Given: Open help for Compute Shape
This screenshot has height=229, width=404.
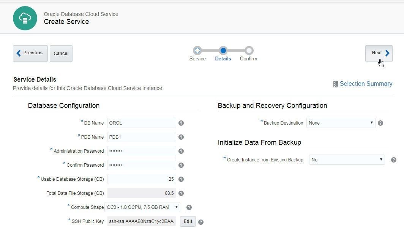Looking at the screenshot, I should (189, 207).
